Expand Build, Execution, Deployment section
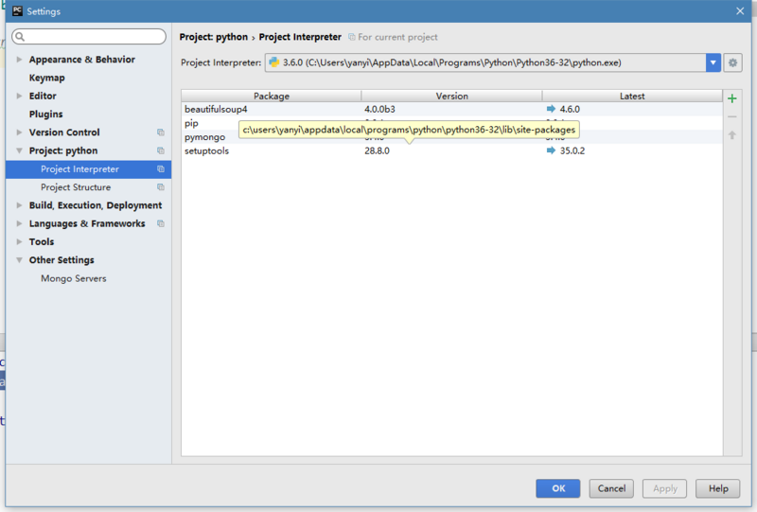757x512 pixels. (x=19, y=205)
